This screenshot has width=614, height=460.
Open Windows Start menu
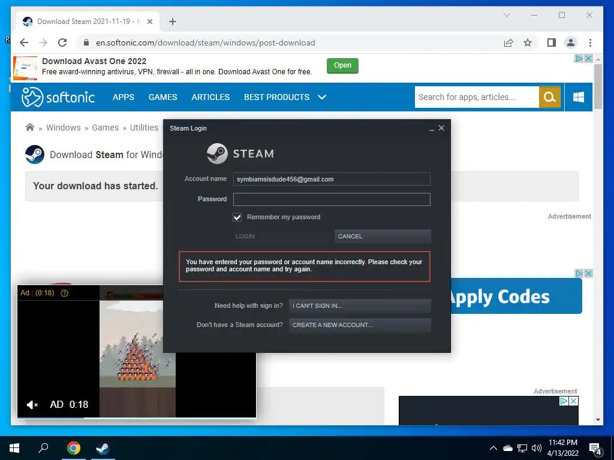click(x=14, y=448)
